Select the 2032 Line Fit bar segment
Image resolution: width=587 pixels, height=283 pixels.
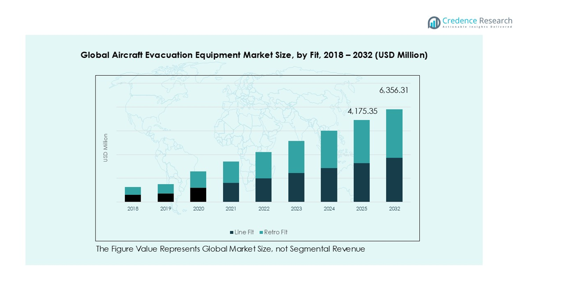point(394,179)
